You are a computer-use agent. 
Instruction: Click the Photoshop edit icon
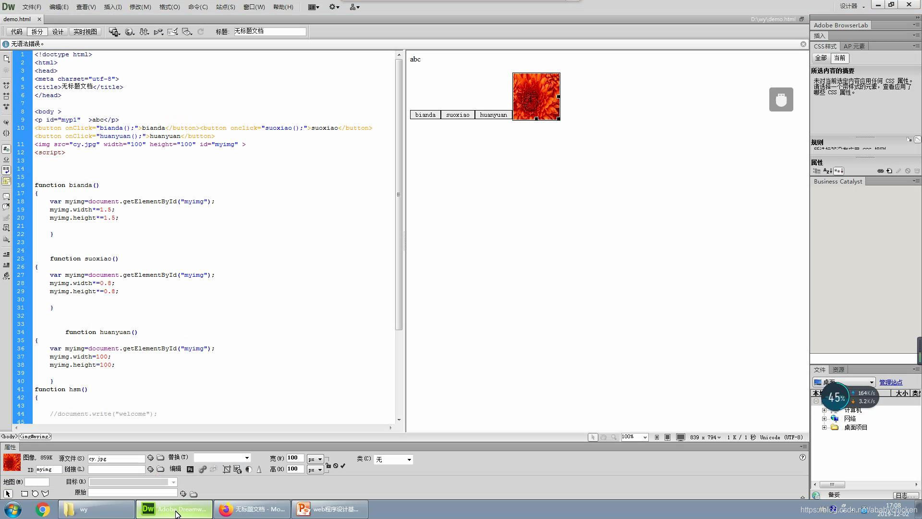190,470
